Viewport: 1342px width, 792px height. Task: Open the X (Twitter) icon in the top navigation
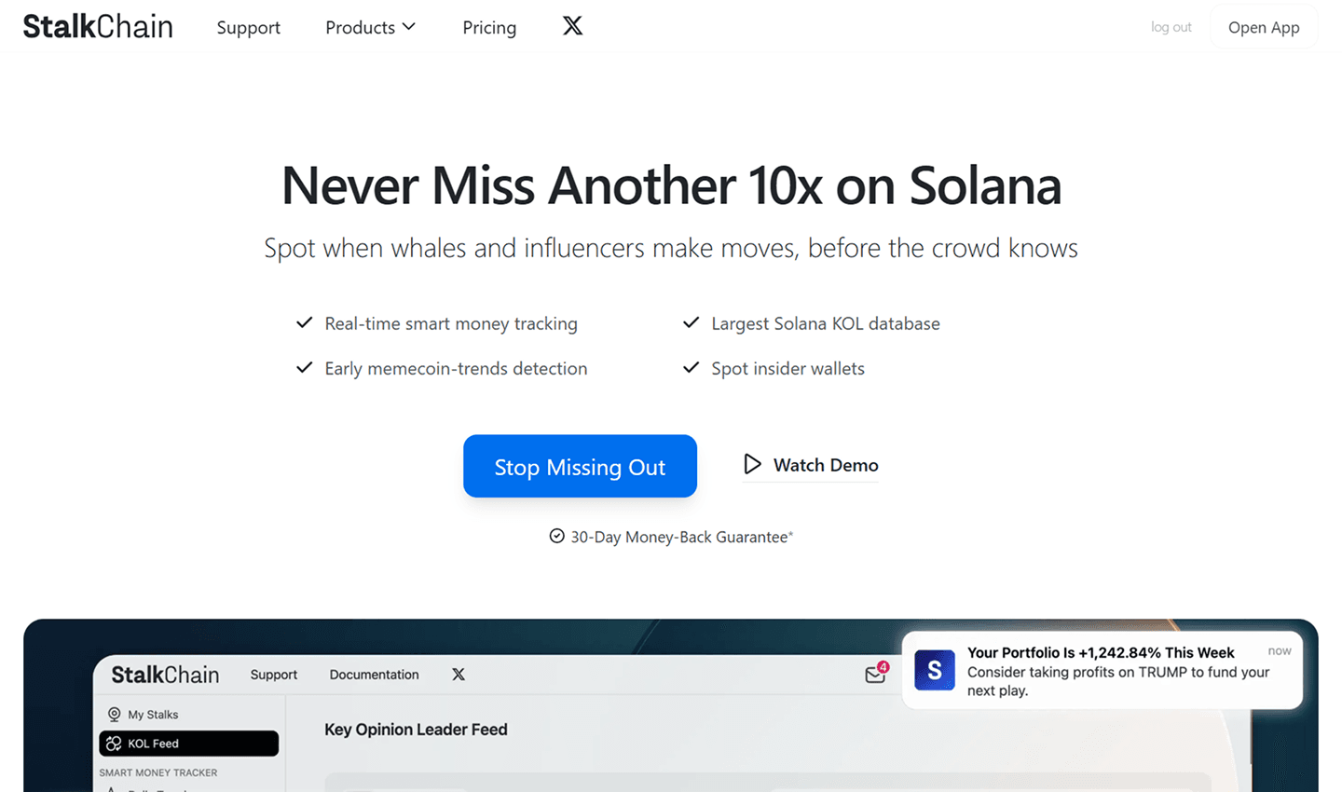click(572, 26)
